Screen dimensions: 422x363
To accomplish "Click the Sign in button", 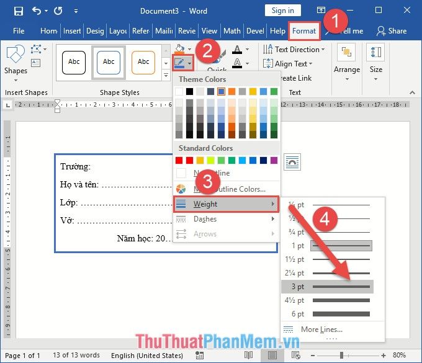I will coord(282,11).
